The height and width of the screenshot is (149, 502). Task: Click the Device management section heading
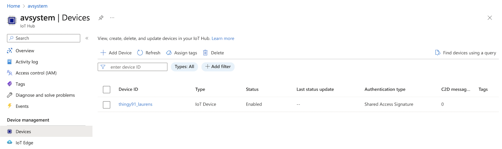click(x=28, y=120)
